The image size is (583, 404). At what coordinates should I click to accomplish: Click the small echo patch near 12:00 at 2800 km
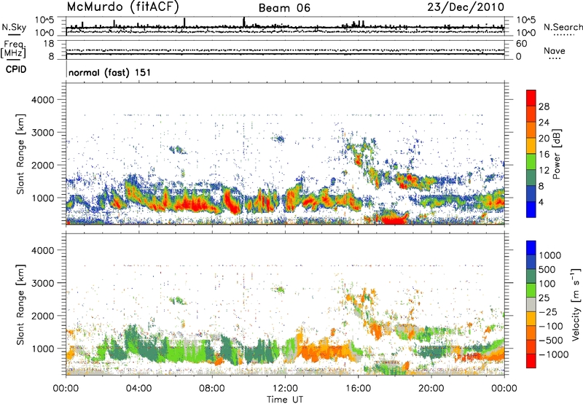pyautogui.click(x=280, y=139)
